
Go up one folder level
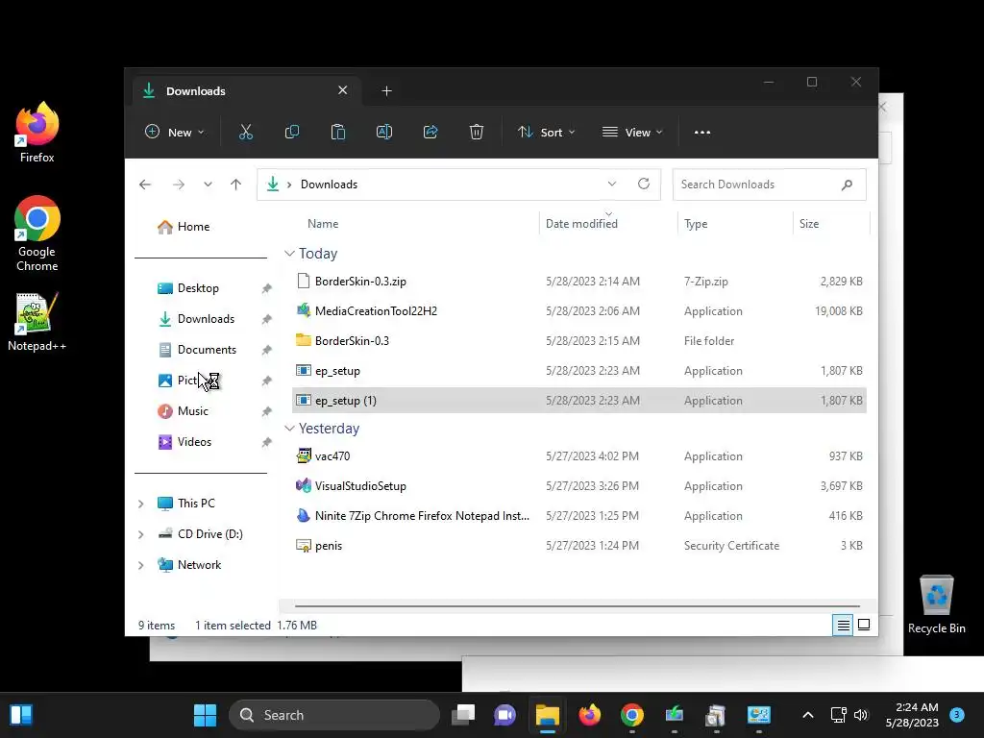(x=236, y=184)
